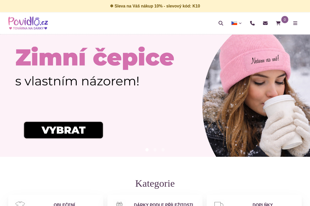Image resolution: width=310 pixels, height=206 pixels.
Task: View the shopping cart icon
Action: tap(278, 23)
